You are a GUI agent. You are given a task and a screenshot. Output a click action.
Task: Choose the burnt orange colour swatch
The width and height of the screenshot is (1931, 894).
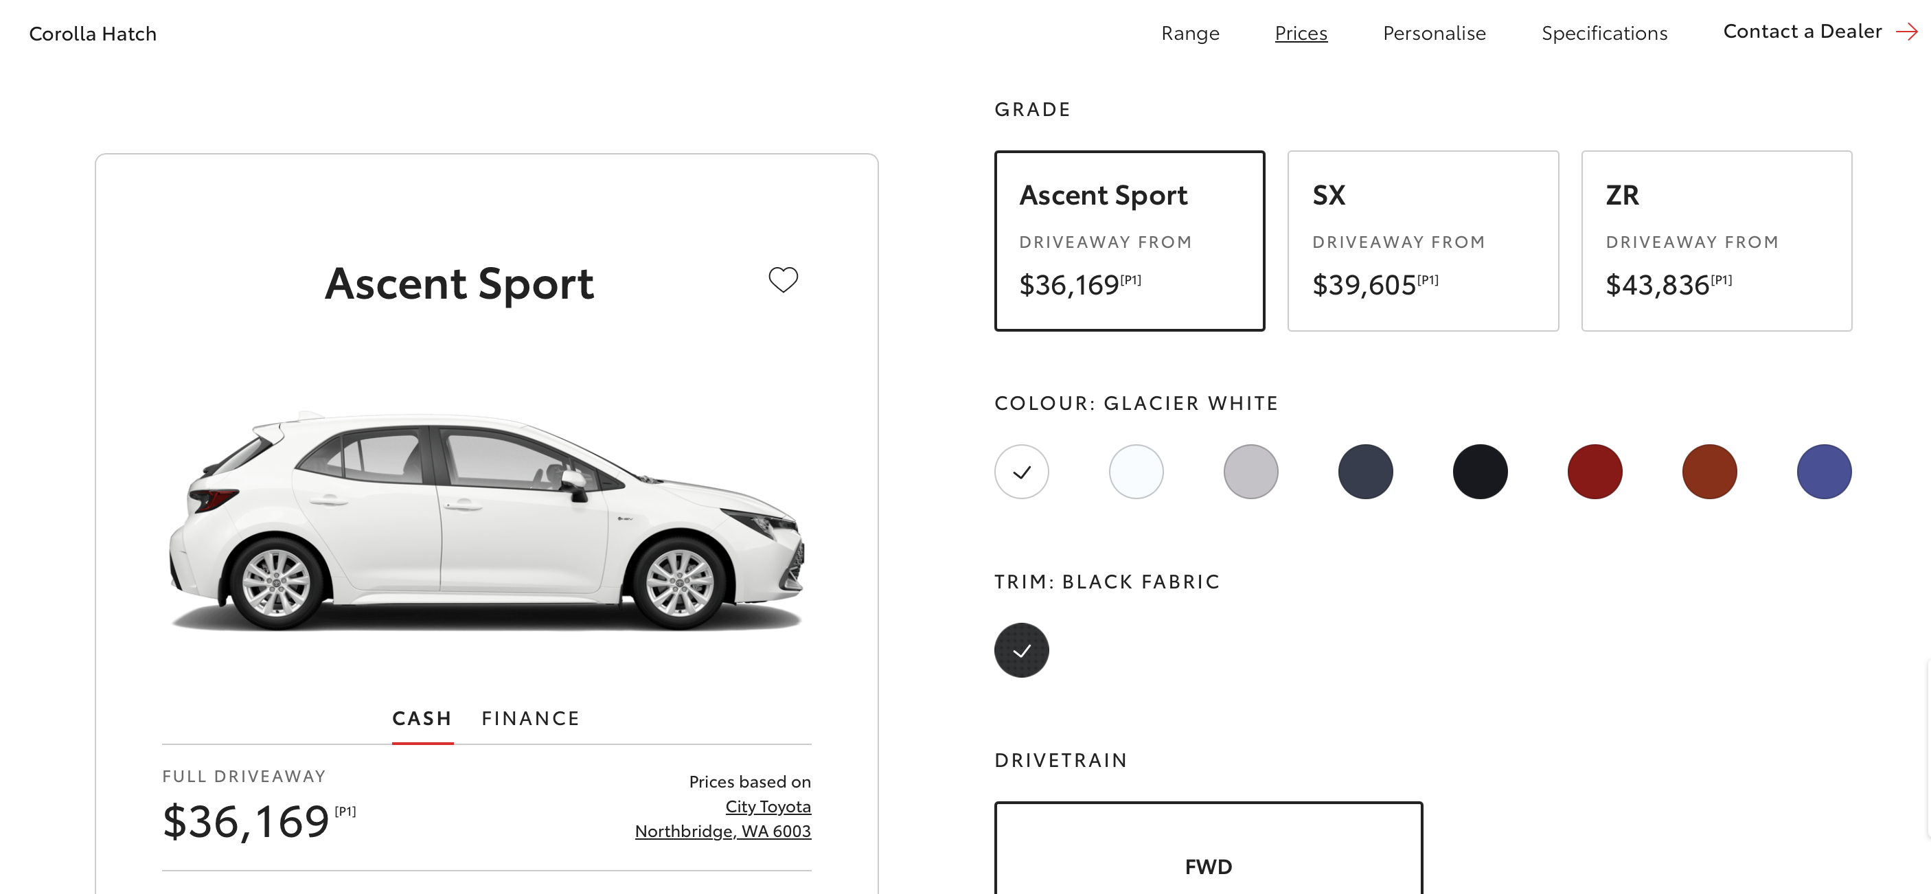[1709, 471]
